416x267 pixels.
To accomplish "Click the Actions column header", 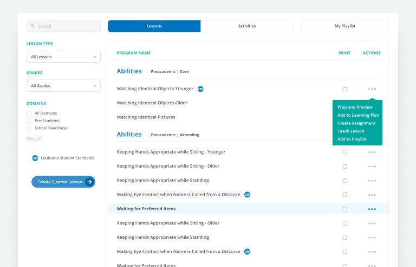I will 372,53.
